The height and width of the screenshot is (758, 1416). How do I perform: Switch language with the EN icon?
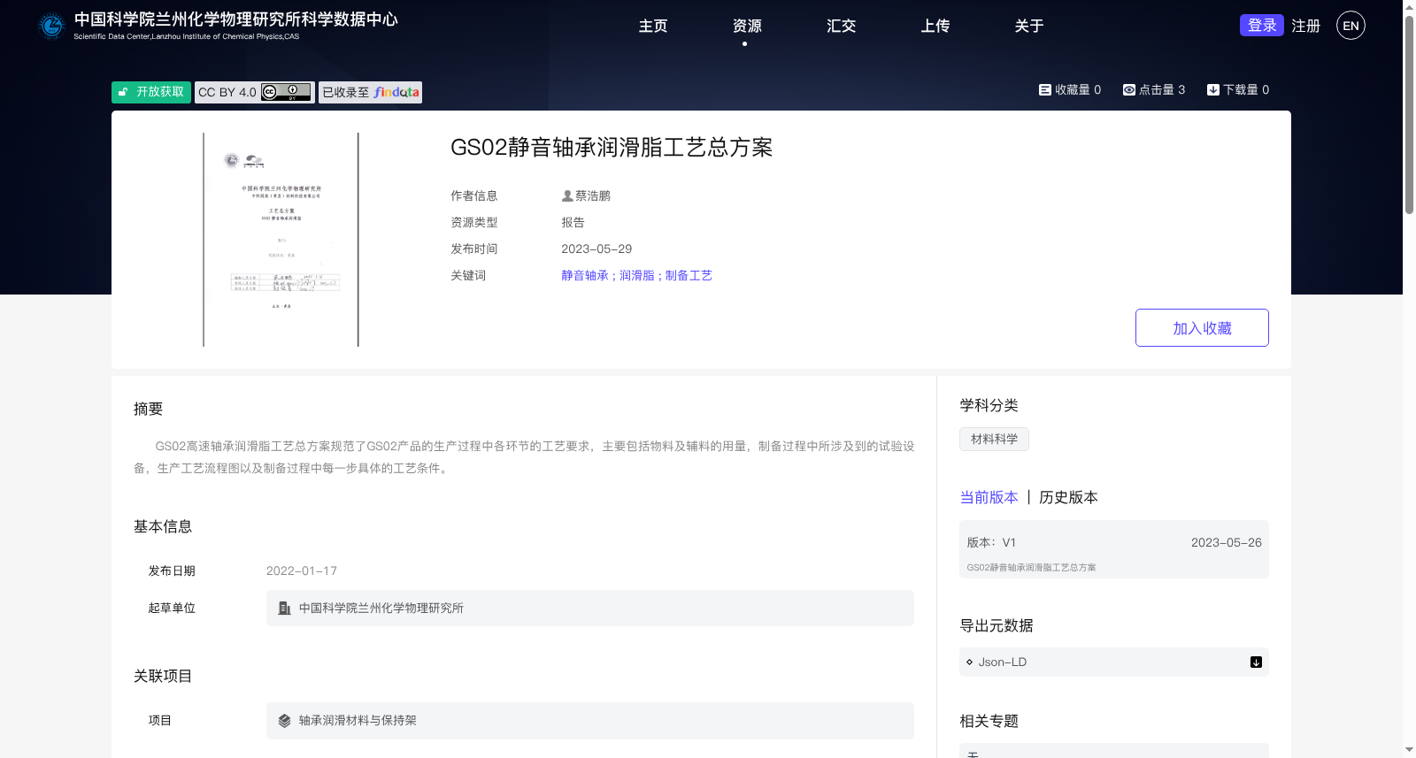click(x=1351, y=26)
